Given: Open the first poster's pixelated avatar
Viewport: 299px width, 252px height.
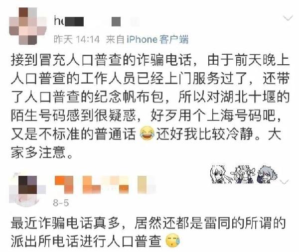Looking at the screenshot, I should [28, 26].
